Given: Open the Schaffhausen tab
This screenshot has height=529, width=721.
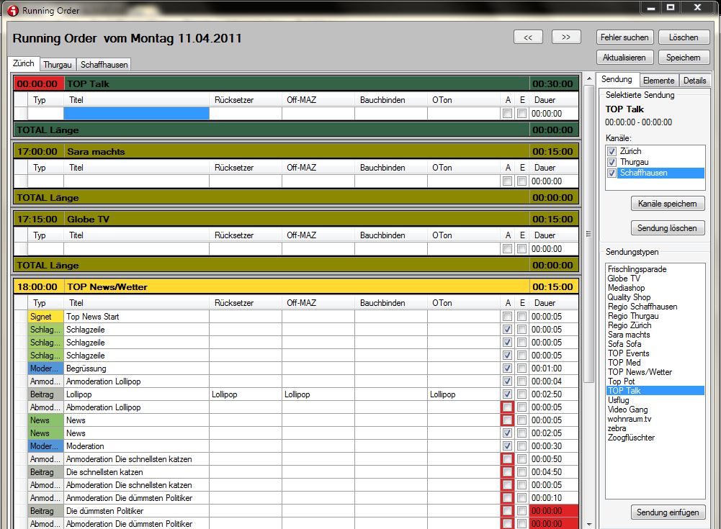Looking at the screenshot, I should click(104, 64).
